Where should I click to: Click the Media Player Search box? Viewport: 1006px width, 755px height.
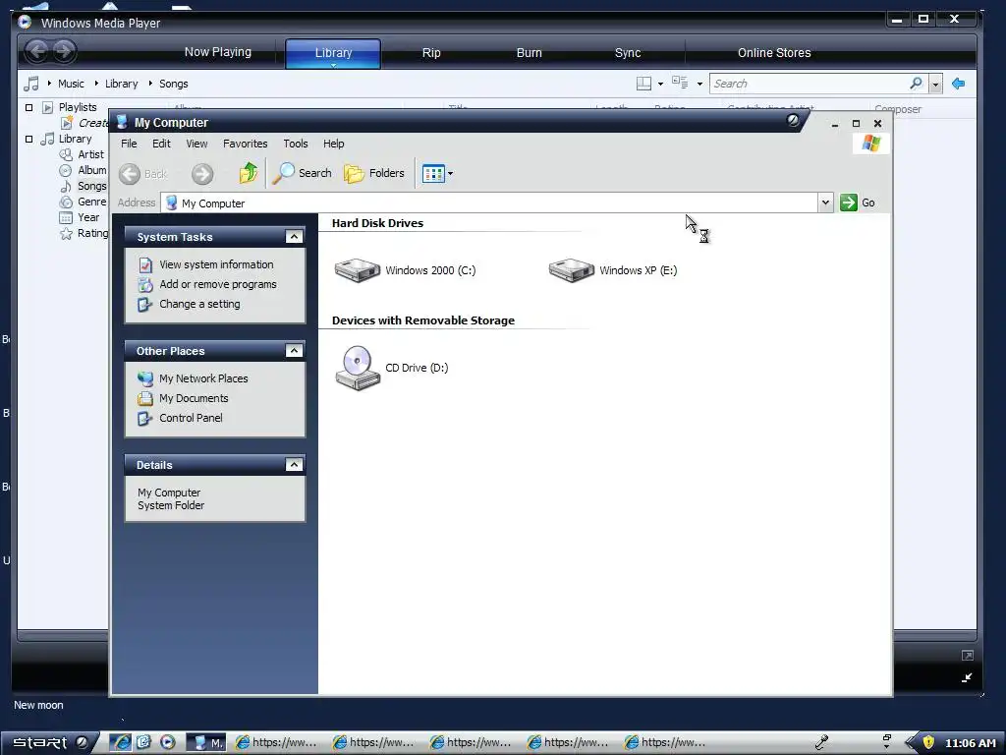(809, 84)
